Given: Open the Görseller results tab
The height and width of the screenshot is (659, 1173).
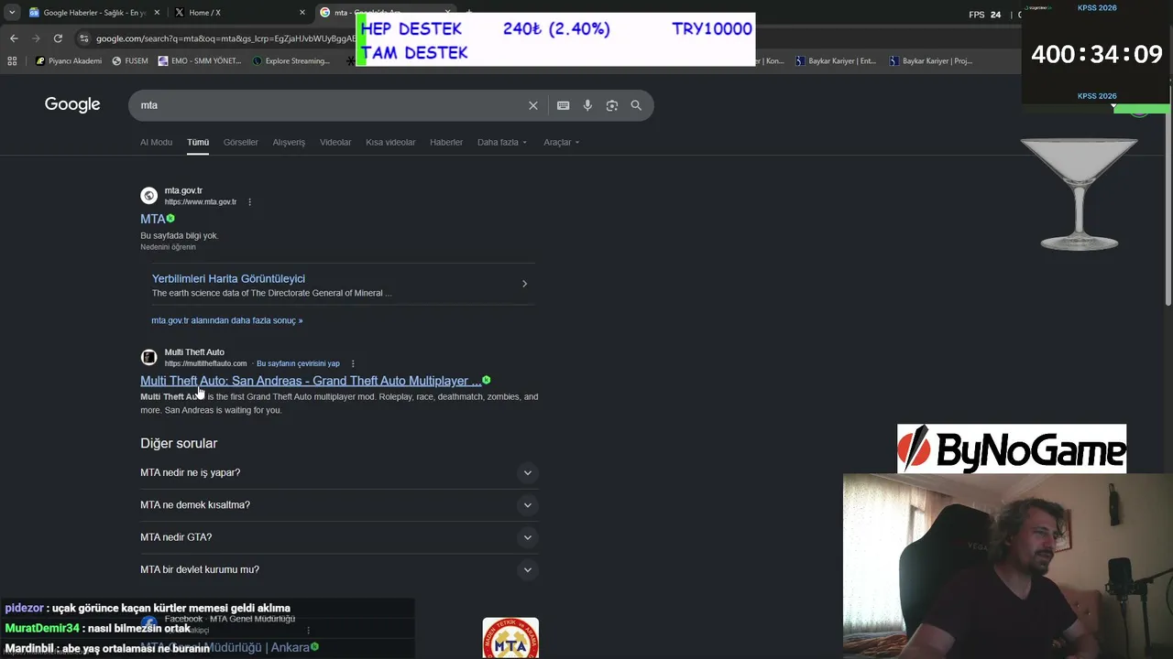Looking at the screenshot, I should point(241,142).
